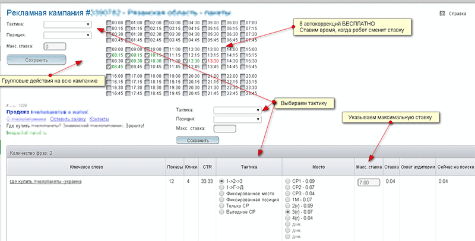Uncheck the 08:15 time checkbox

pyautogui.click(x=109, y=55)
